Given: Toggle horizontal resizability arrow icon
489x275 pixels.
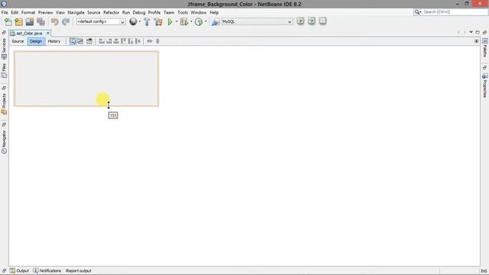Looking at the screenshot, I should (x=150, y=41).
